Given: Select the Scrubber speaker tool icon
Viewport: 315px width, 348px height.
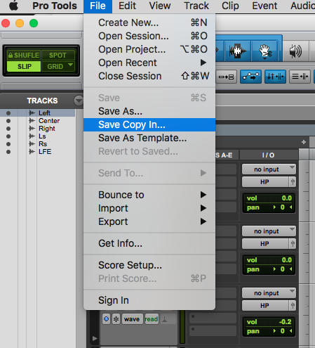Looking at the screenshot, I should (x=295, y=51).
